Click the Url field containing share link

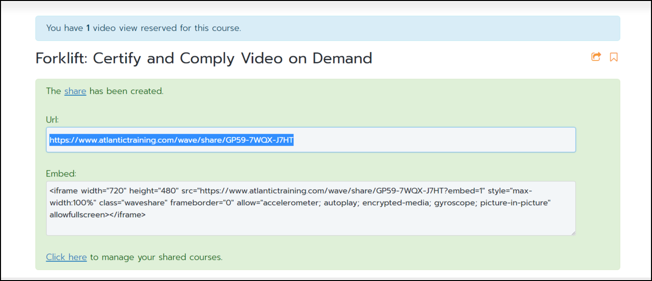click(310, 140)
